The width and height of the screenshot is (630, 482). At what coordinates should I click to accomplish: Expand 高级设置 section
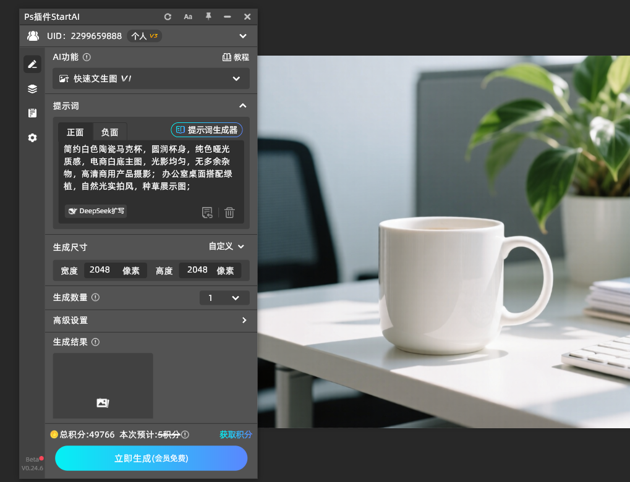click(151, 320)
